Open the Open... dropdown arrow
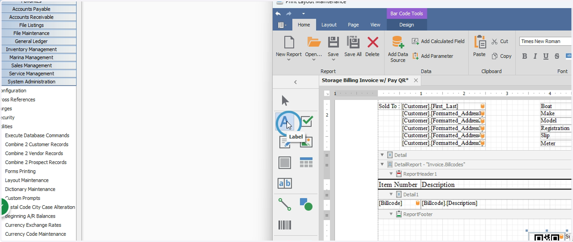This screenshot has height=242, width=573. (314, 60)
